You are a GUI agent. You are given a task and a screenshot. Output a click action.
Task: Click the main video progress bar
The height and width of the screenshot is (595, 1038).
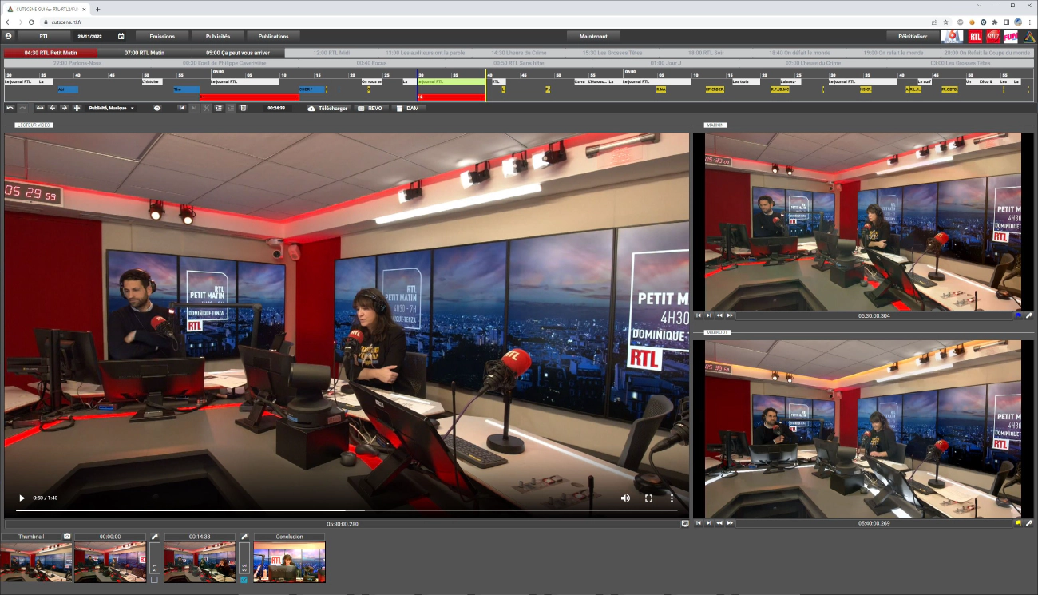coord(347,510)
